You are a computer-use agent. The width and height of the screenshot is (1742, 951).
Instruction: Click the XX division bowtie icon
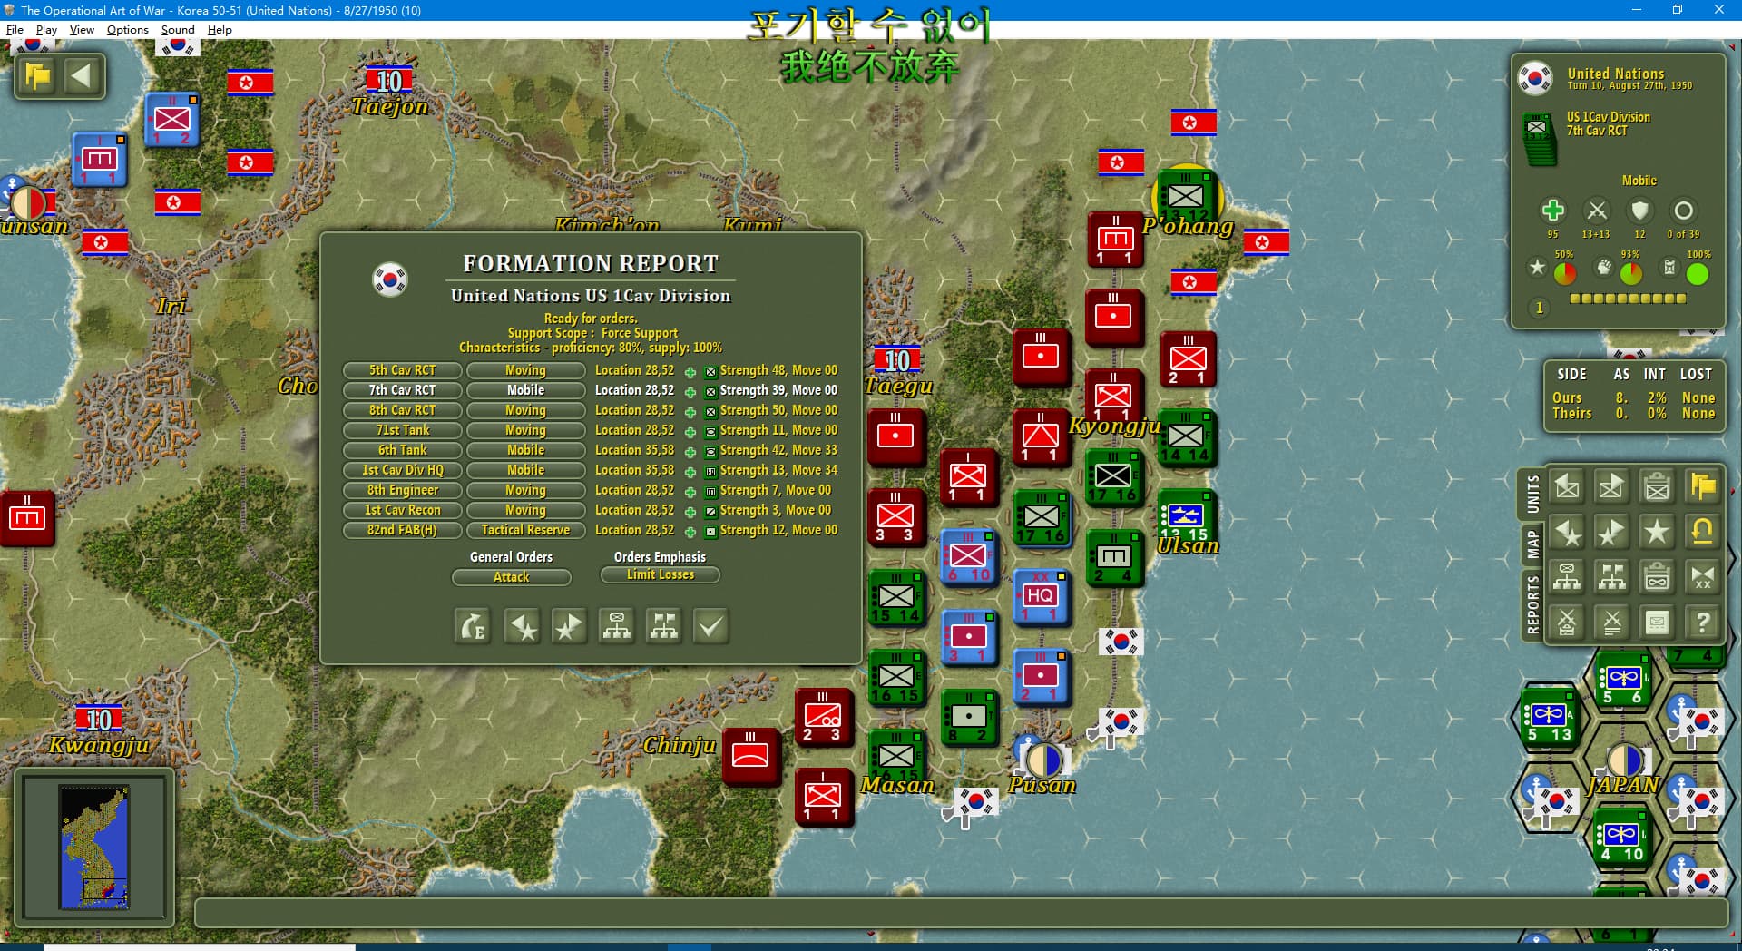click(x=1702, y=577)
